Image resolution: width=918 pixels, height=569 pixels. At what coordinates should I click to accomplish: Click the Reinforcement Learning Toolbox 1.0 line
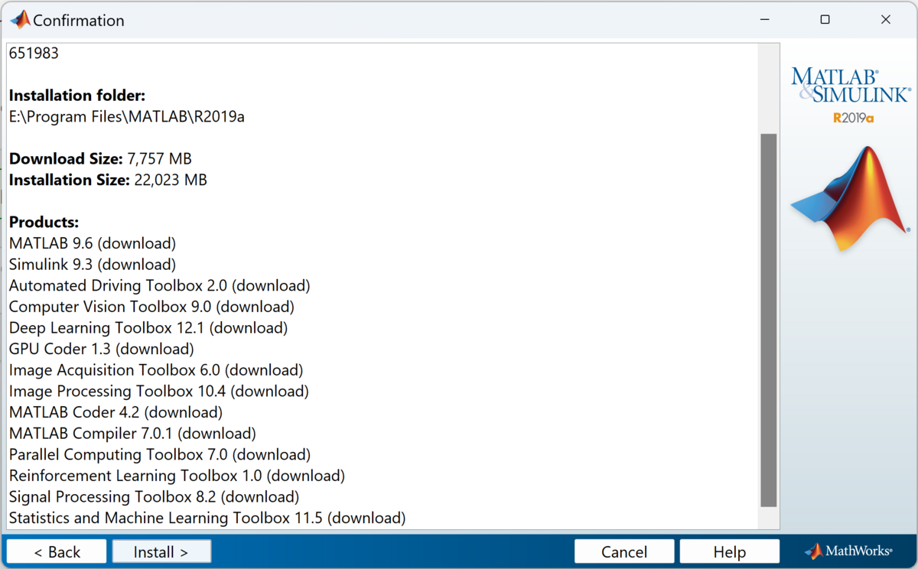(177, 476)
